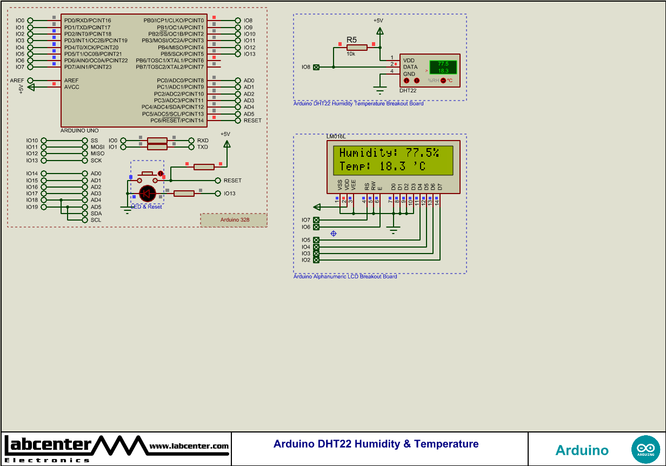Select the red LED in LED & Reset section

(148, 194)
